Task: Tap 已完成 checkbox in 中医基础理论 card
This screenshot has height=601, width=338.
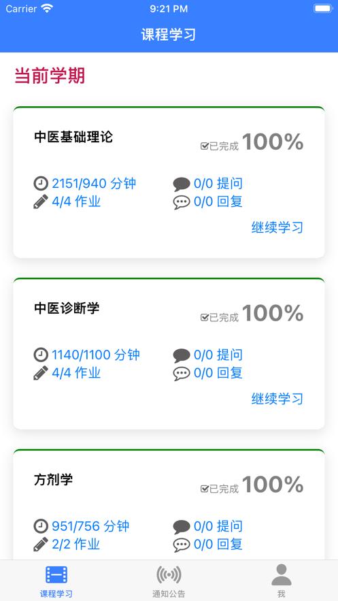Action: click(x=205, y=146)
